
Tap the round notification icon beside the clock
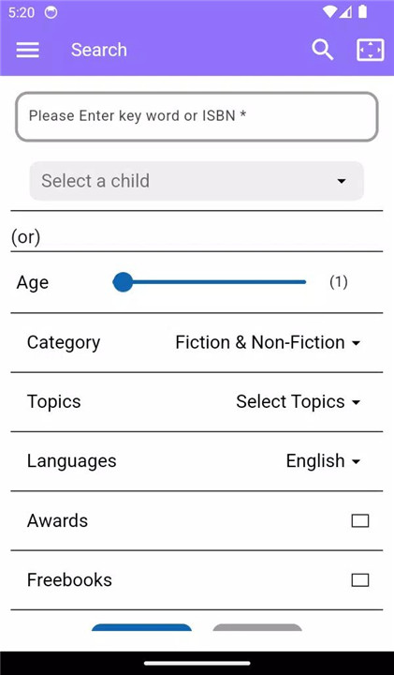(51, 12)
